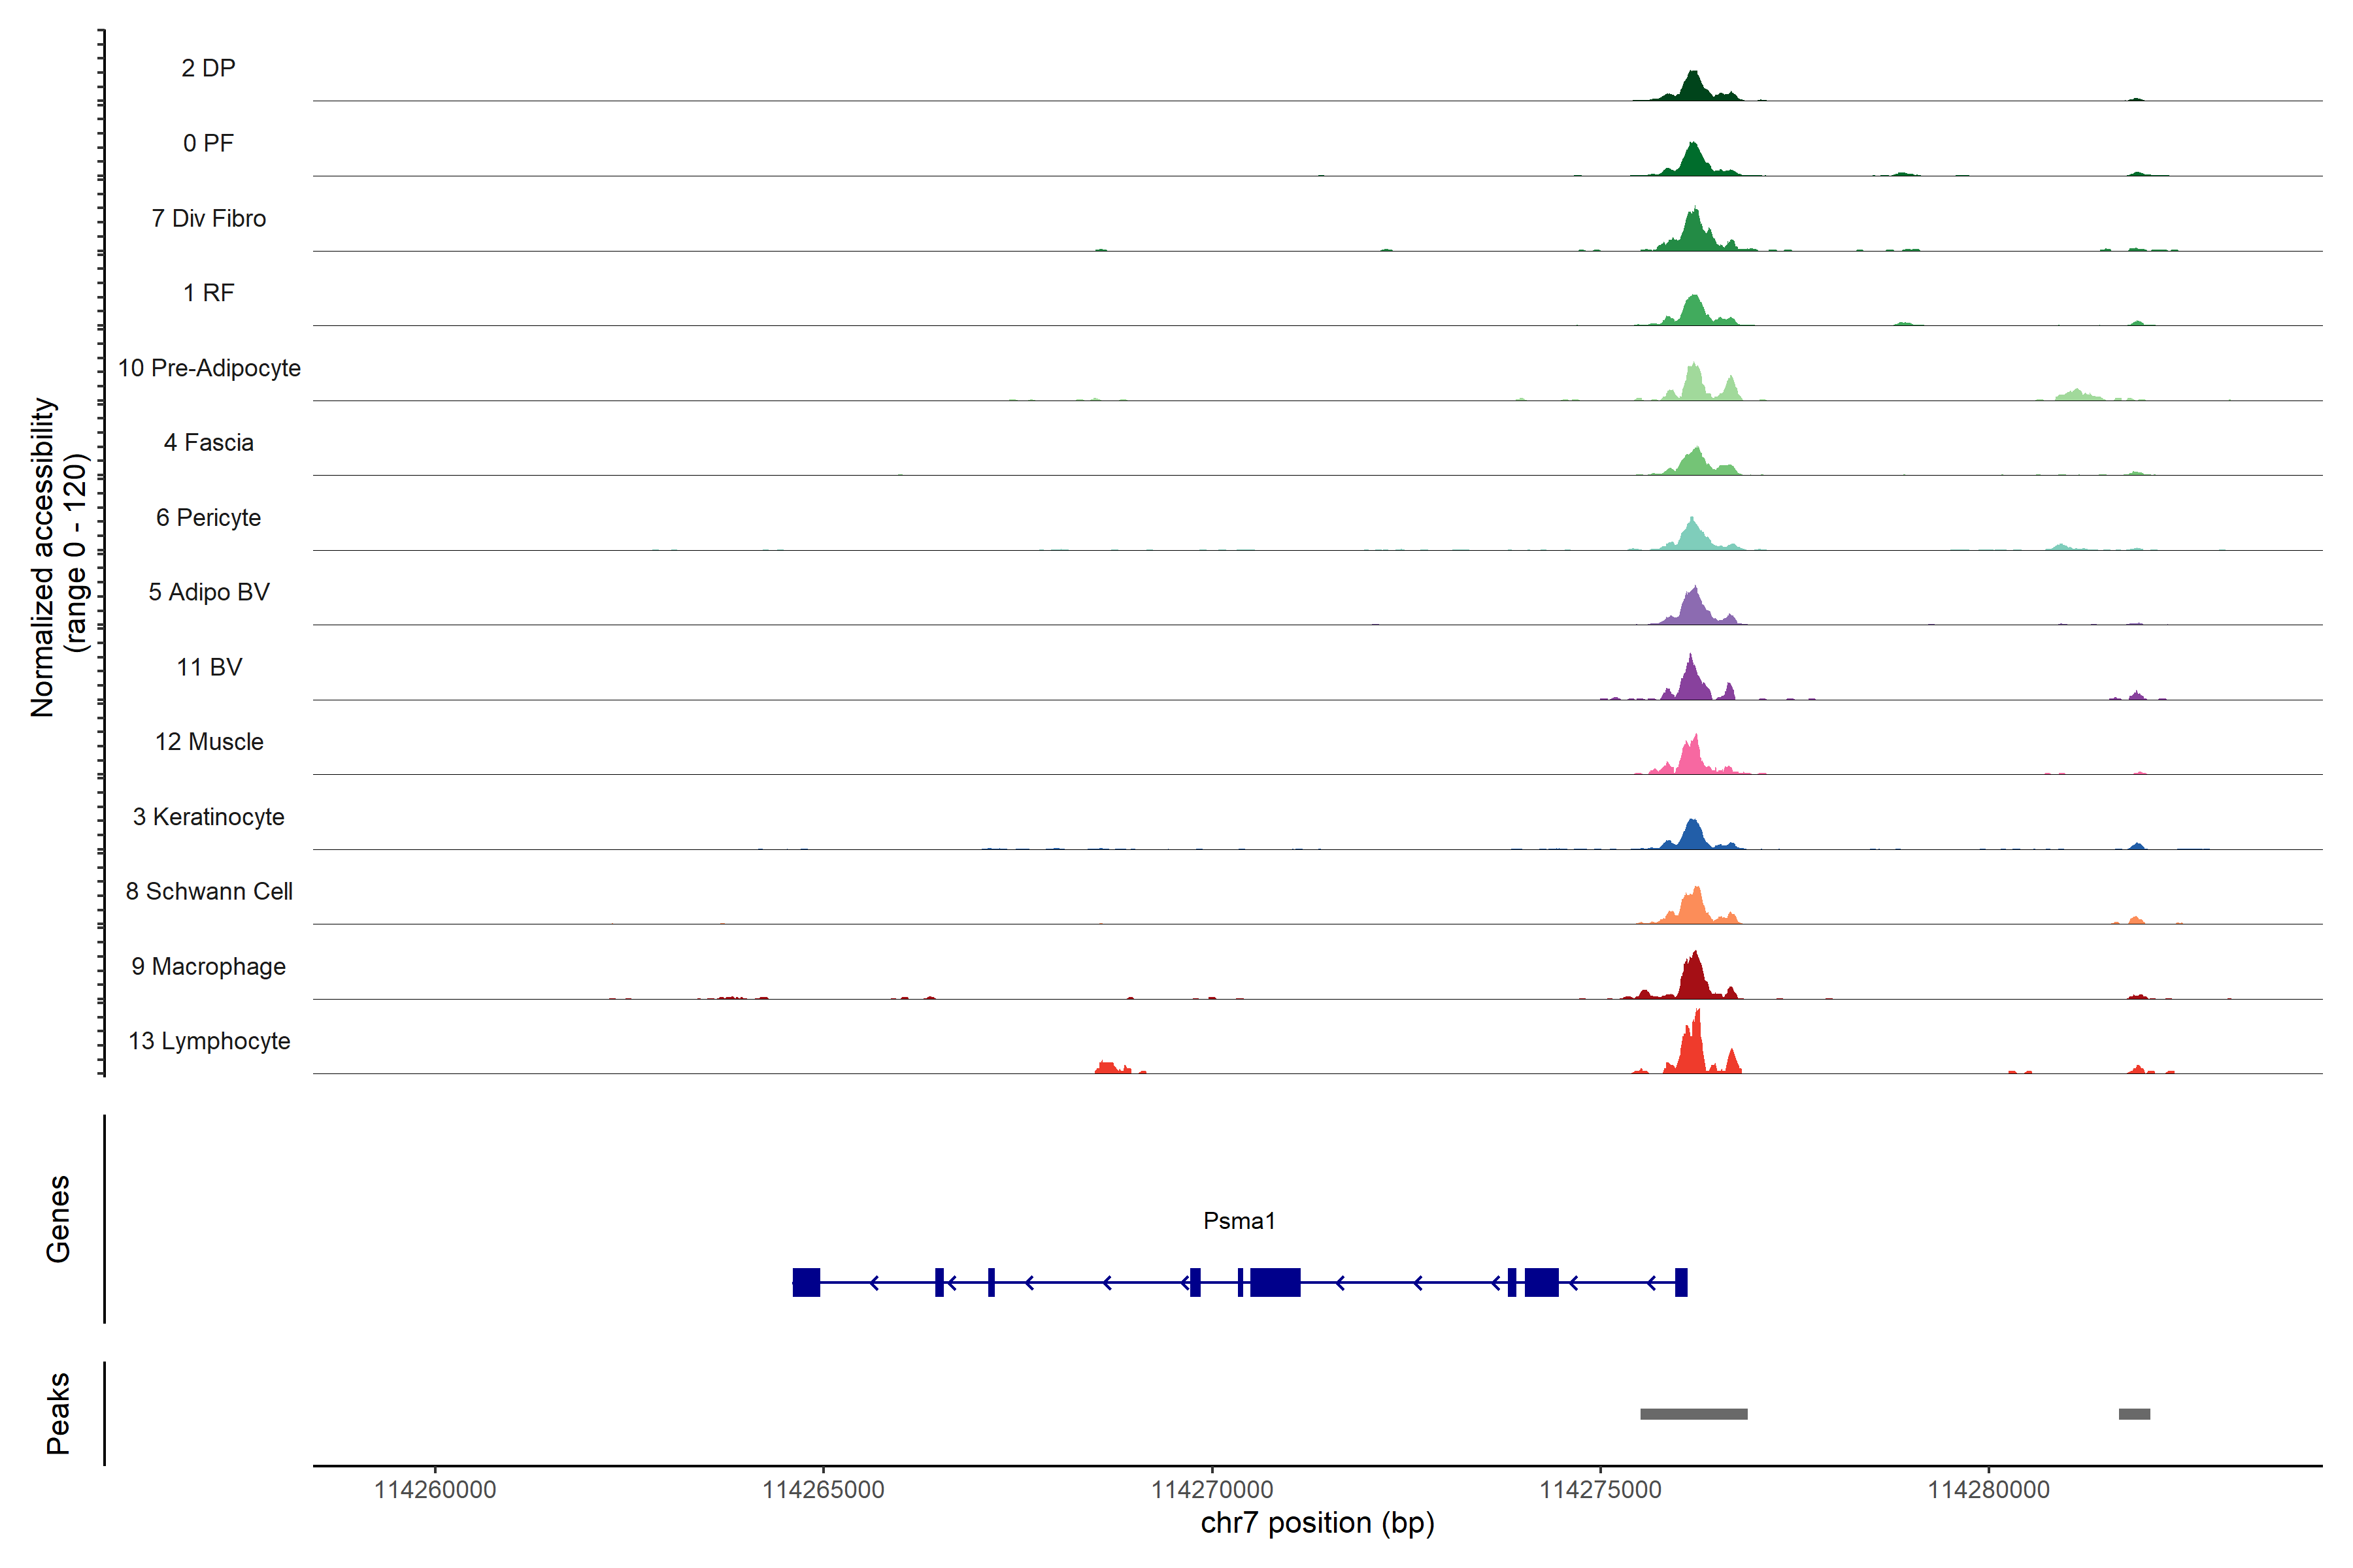This screenshot has height=1568, width=2353.
Task: Click the 8 Schwann Cell label
Action: 209,891
